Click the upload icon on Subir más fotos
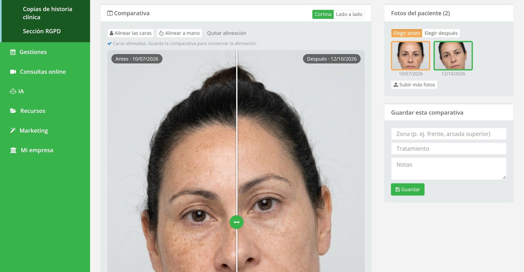 coord(396,85)
